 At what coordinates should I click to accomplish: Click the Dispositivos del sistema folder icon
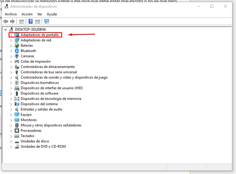[17, 104]
